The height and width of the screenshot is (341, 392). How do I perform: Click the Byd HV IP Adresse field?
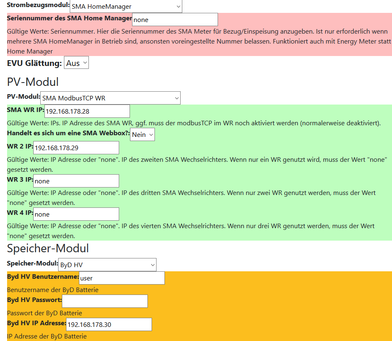(x=109, y=324)
